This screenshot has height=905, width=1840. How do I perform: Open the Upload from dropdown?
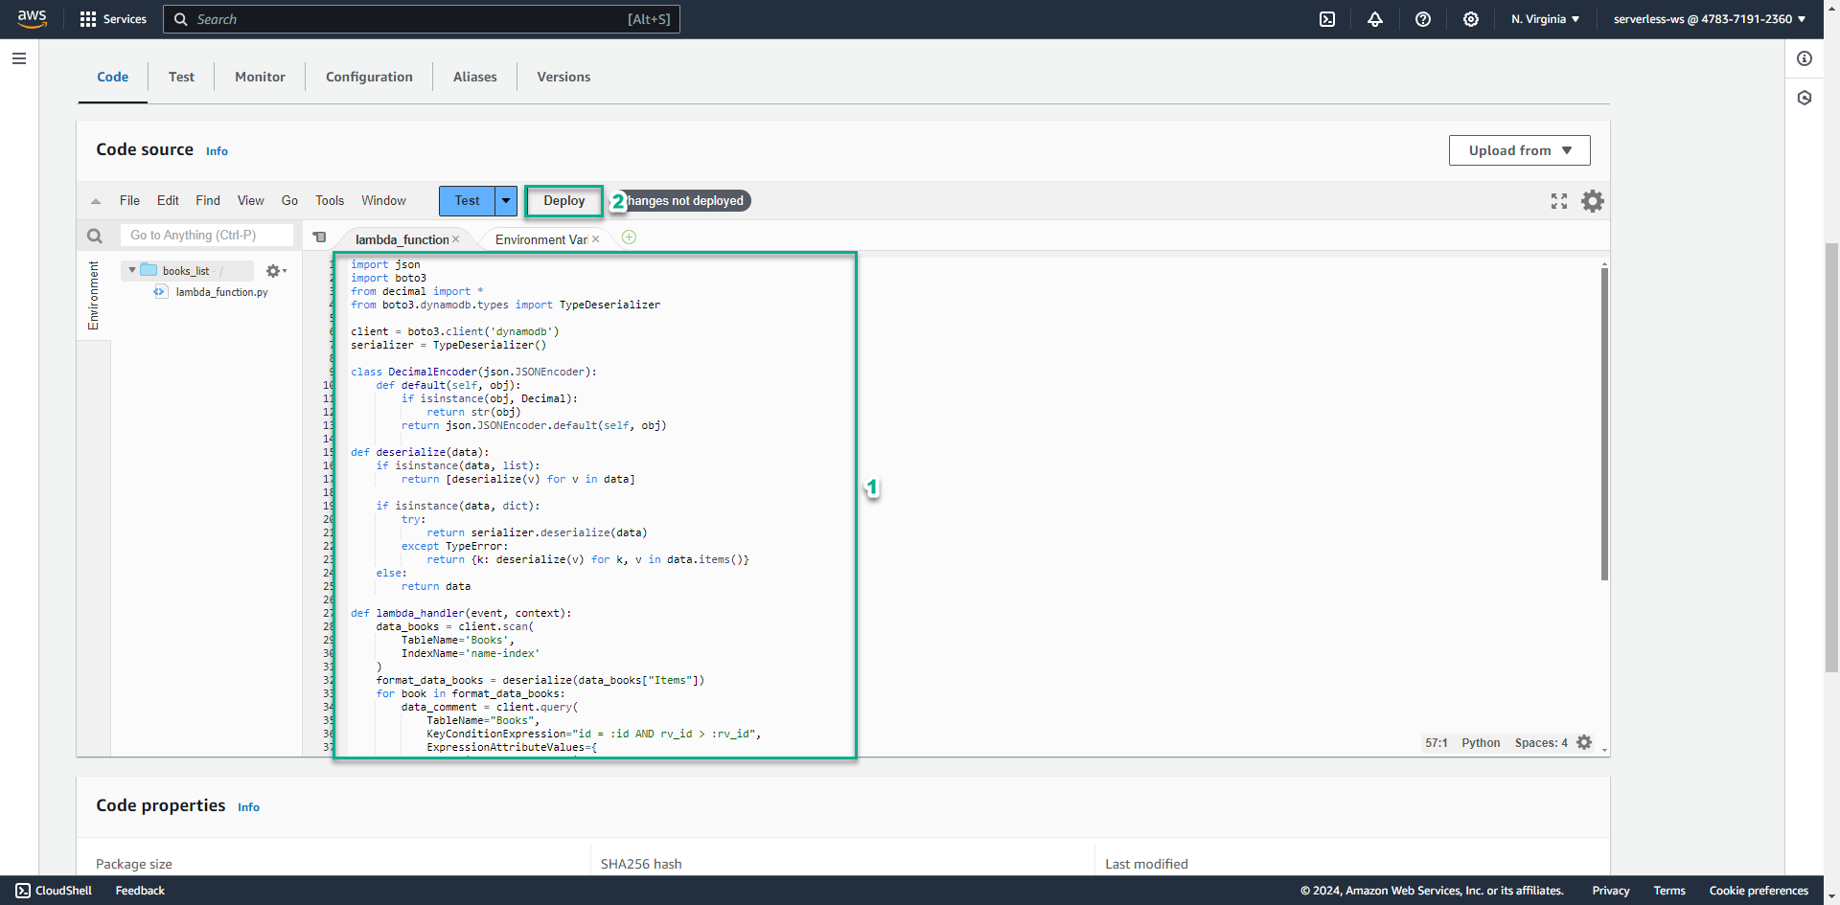[x=1520, y=150]
